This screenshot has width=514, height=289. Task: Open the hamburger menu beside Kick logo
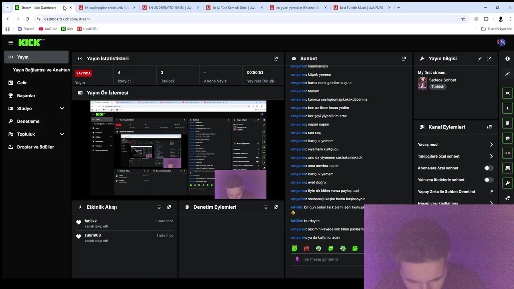click(x=10, y=43)
